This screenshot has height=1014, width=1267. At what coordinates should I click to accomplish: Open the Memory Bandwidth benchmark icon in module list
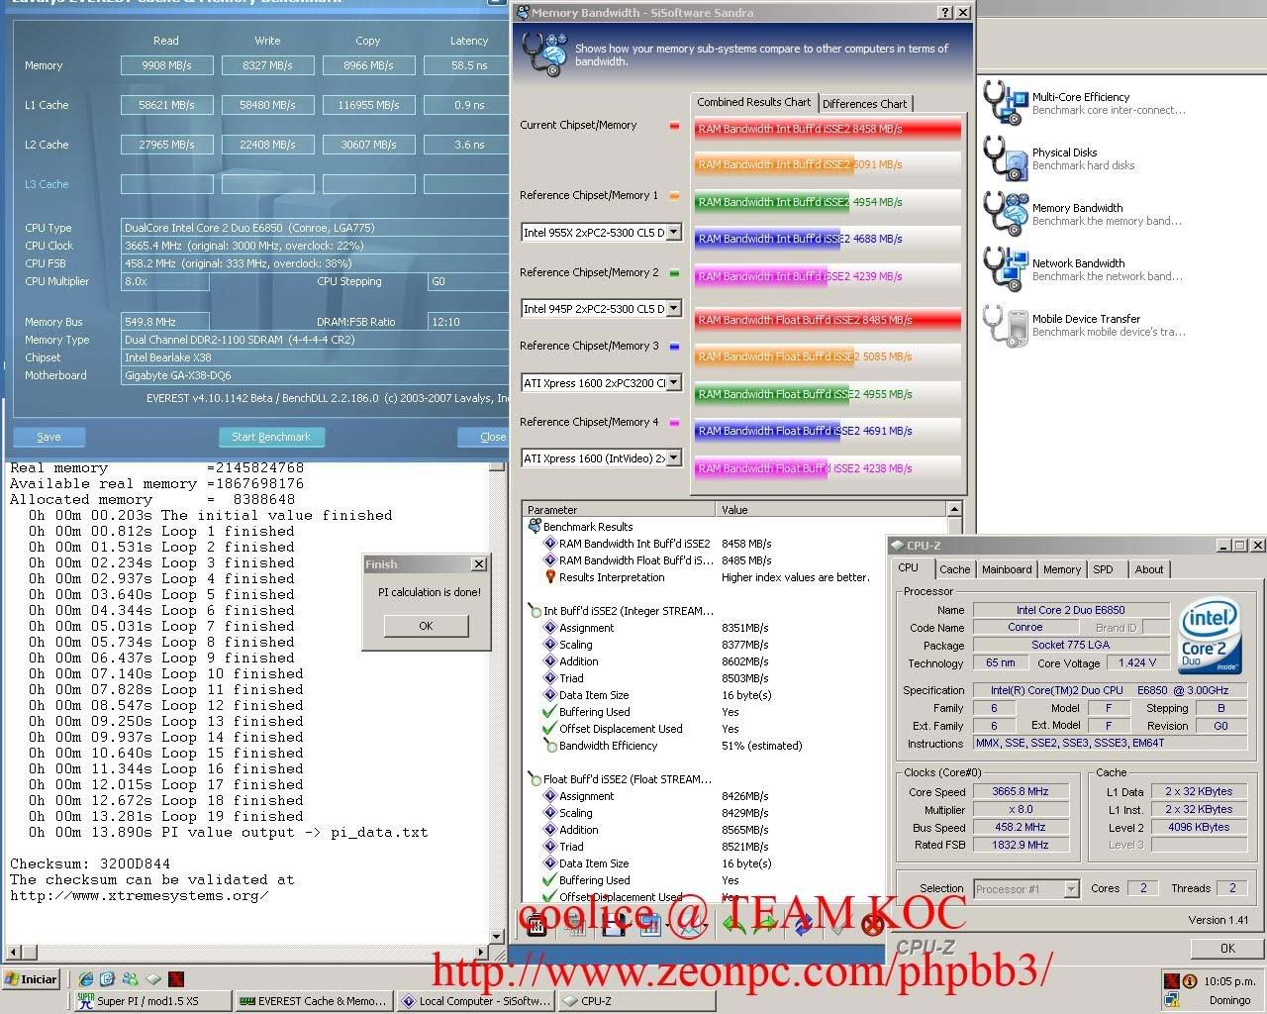coord(1005,214)
